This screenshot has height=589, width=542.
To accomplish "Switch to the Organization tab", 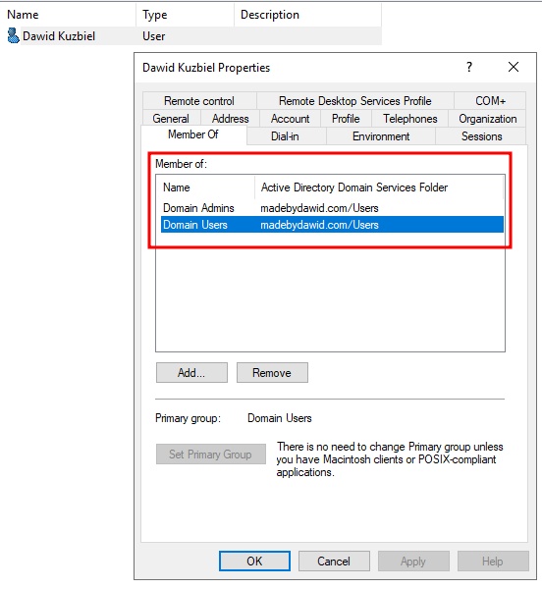I will pyautogui.click(x=488, y=119).
